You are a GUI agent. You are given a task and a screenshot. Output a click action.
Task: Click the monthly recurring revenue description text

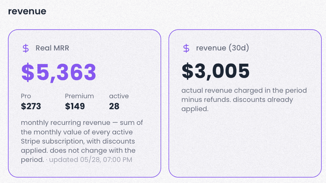click(82, 141)
